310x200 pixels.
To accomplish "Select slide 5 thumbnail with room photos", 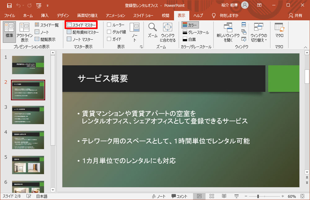I will [x=28, y=165].
